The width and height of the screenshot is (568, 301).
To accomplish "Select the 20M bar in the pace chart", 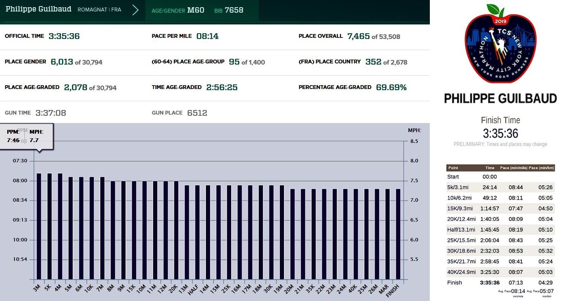I will pos(292,234).
